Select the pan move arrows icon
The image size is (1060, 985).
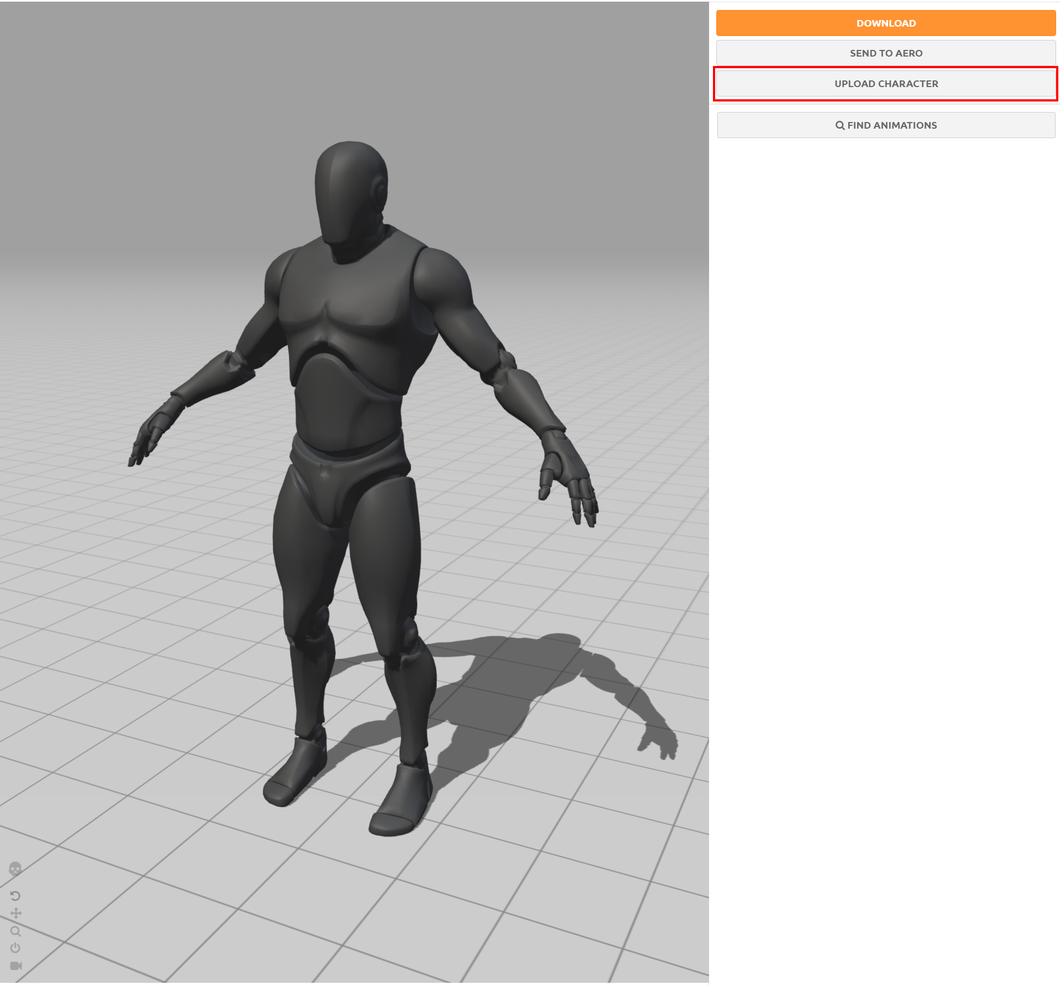point(16,913)
